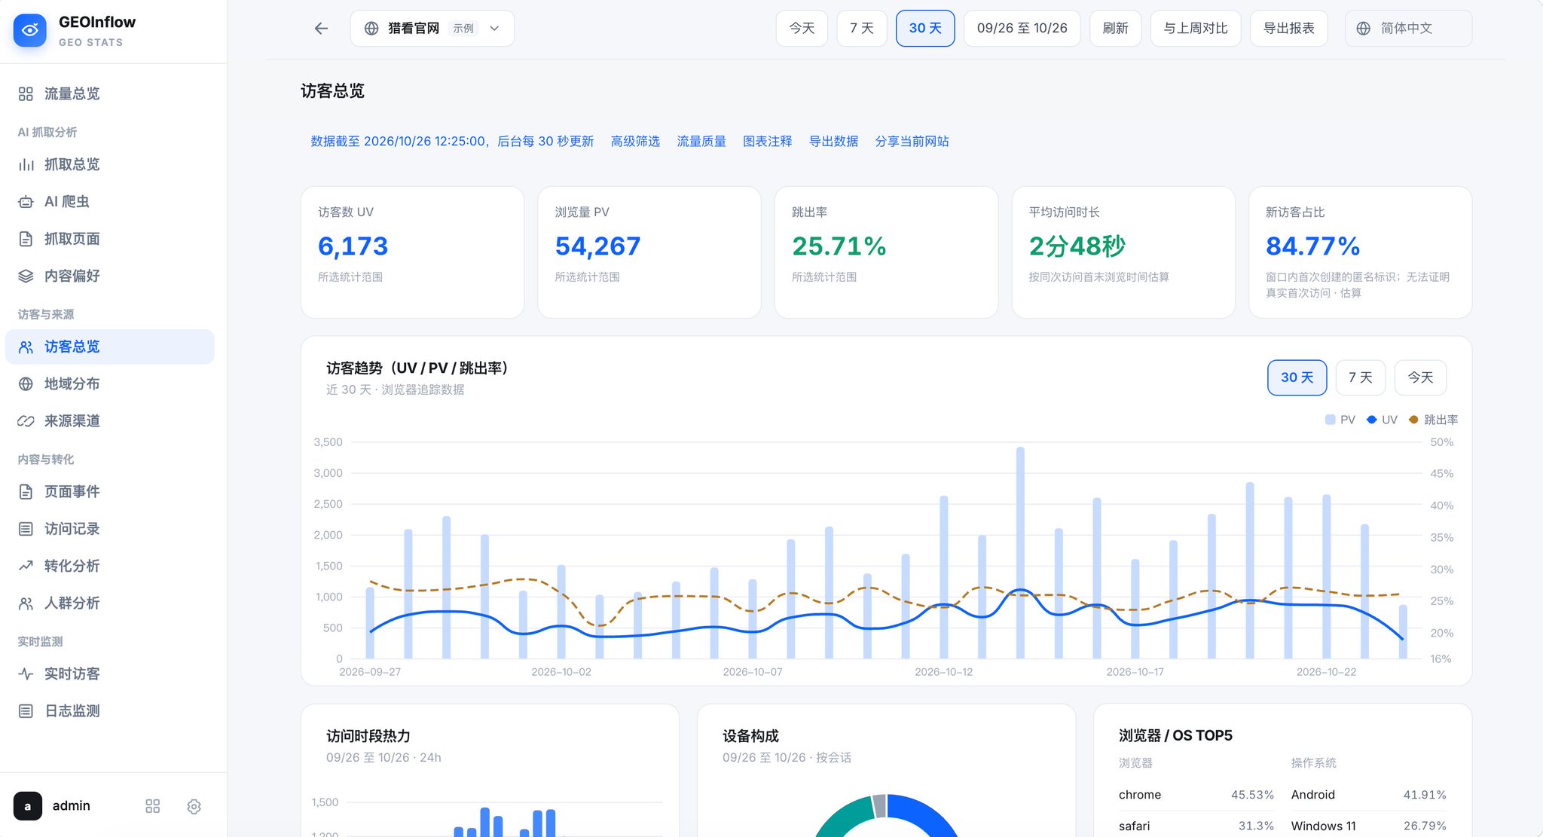Click the 地域分布 globe icon
Image resolution: width=1543 pixels, height=837 pixels.
[26, 383]
